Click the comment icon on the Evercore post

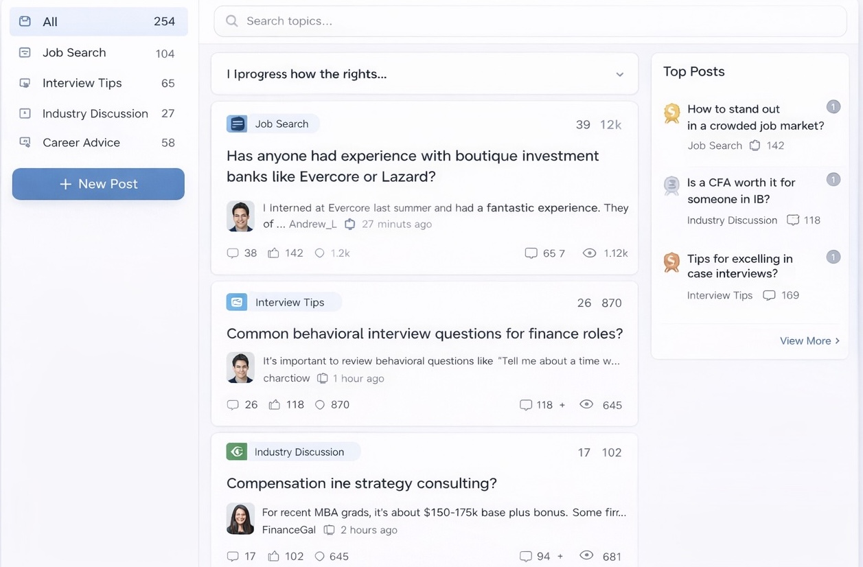233,253
